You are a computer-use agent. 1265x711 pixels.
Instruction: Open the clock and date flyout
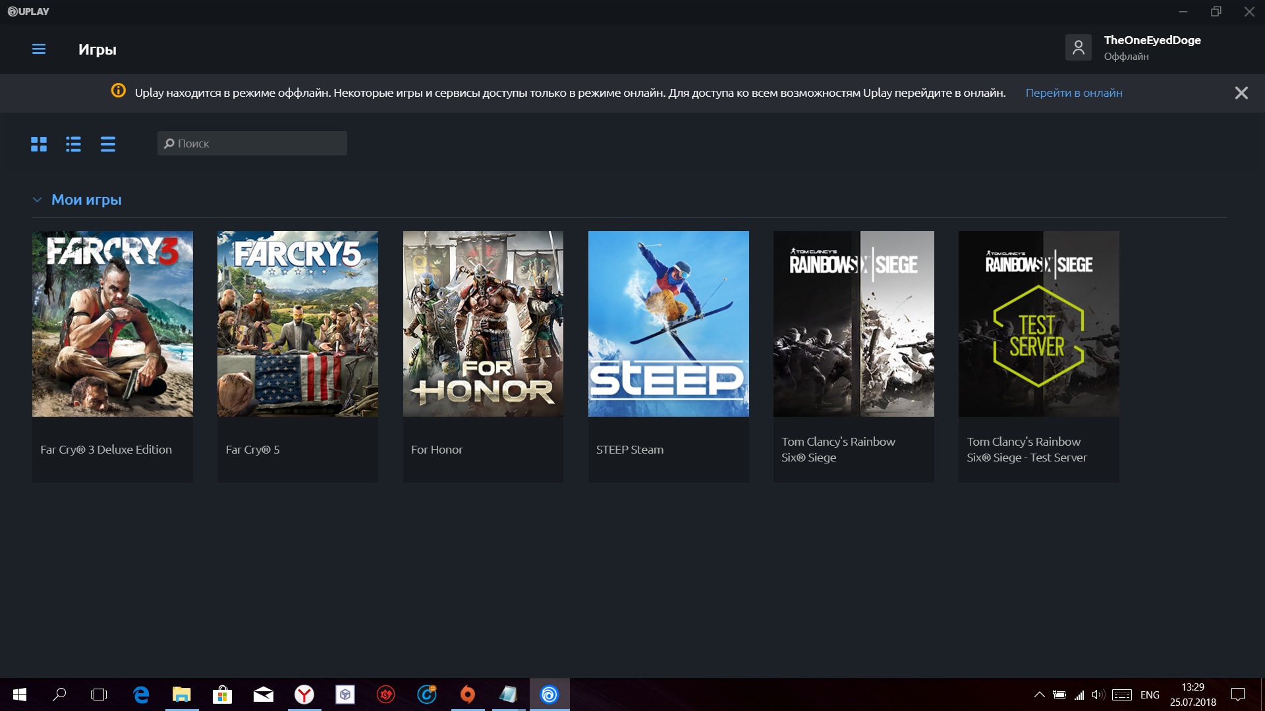[1193, 695]
